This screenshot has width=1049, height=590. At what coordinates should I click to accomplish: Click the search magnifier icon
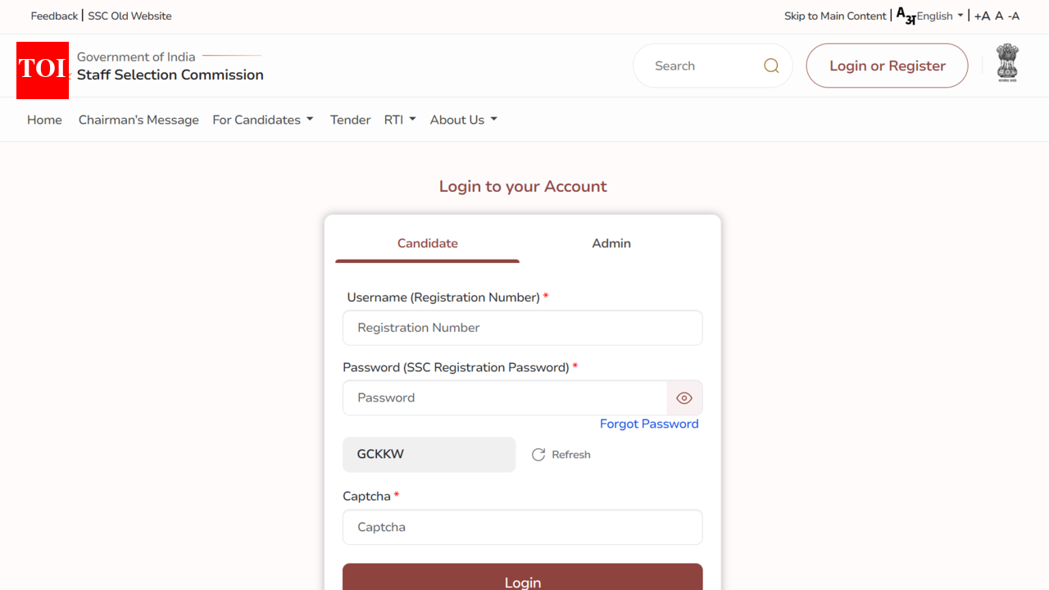(x=771, y=66)
